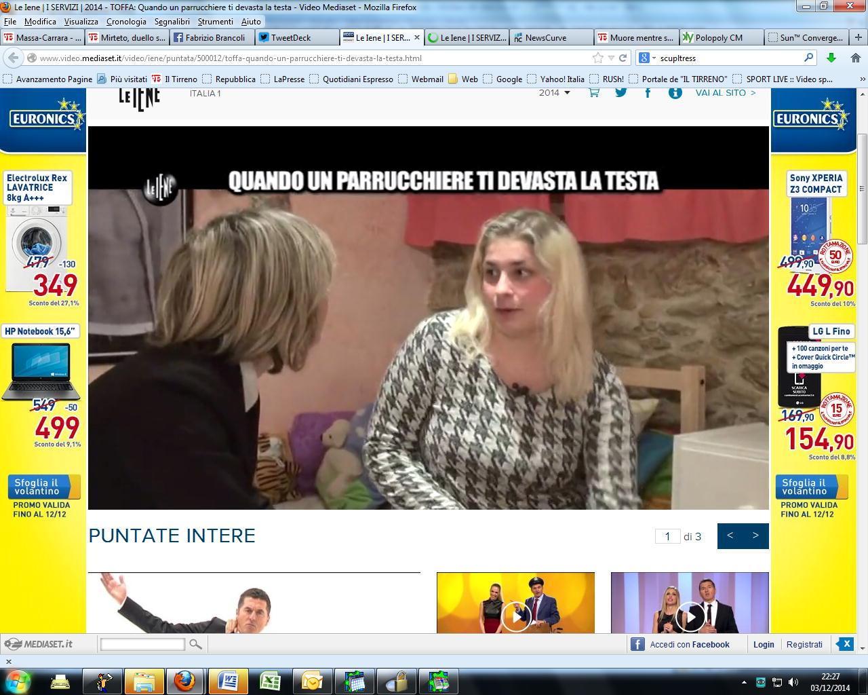Share via the Facebook 'f' icon in header
868x695 pixels.
(648, 93)
